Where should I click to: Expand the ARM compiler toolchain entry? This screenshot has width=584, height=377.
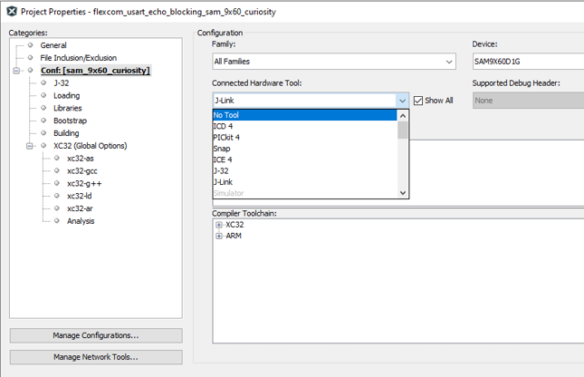[x=219, y=237]
